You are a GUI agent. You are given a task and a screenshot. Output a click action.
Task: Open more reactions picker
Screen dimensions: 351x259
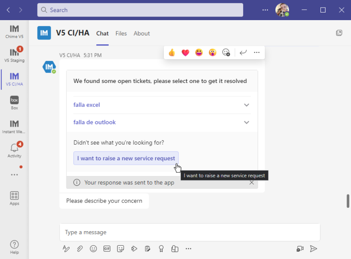pyautogui.click(x=226, y=53)
